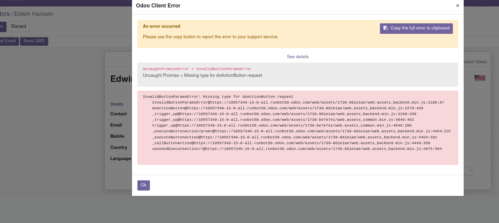
Task: Dismiss the error with the Ok button
Action: pyautogui.click(x=143, y=185)
